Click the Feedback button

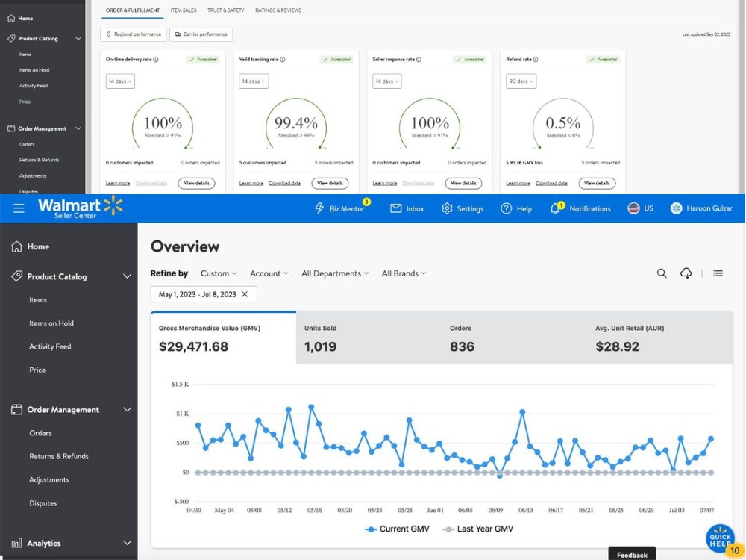632,554
